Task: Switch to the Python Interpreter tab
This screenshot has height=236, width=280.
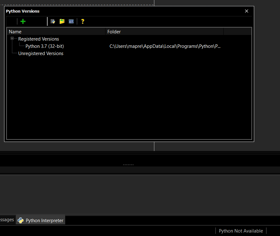Action: (x=44, y=220)
